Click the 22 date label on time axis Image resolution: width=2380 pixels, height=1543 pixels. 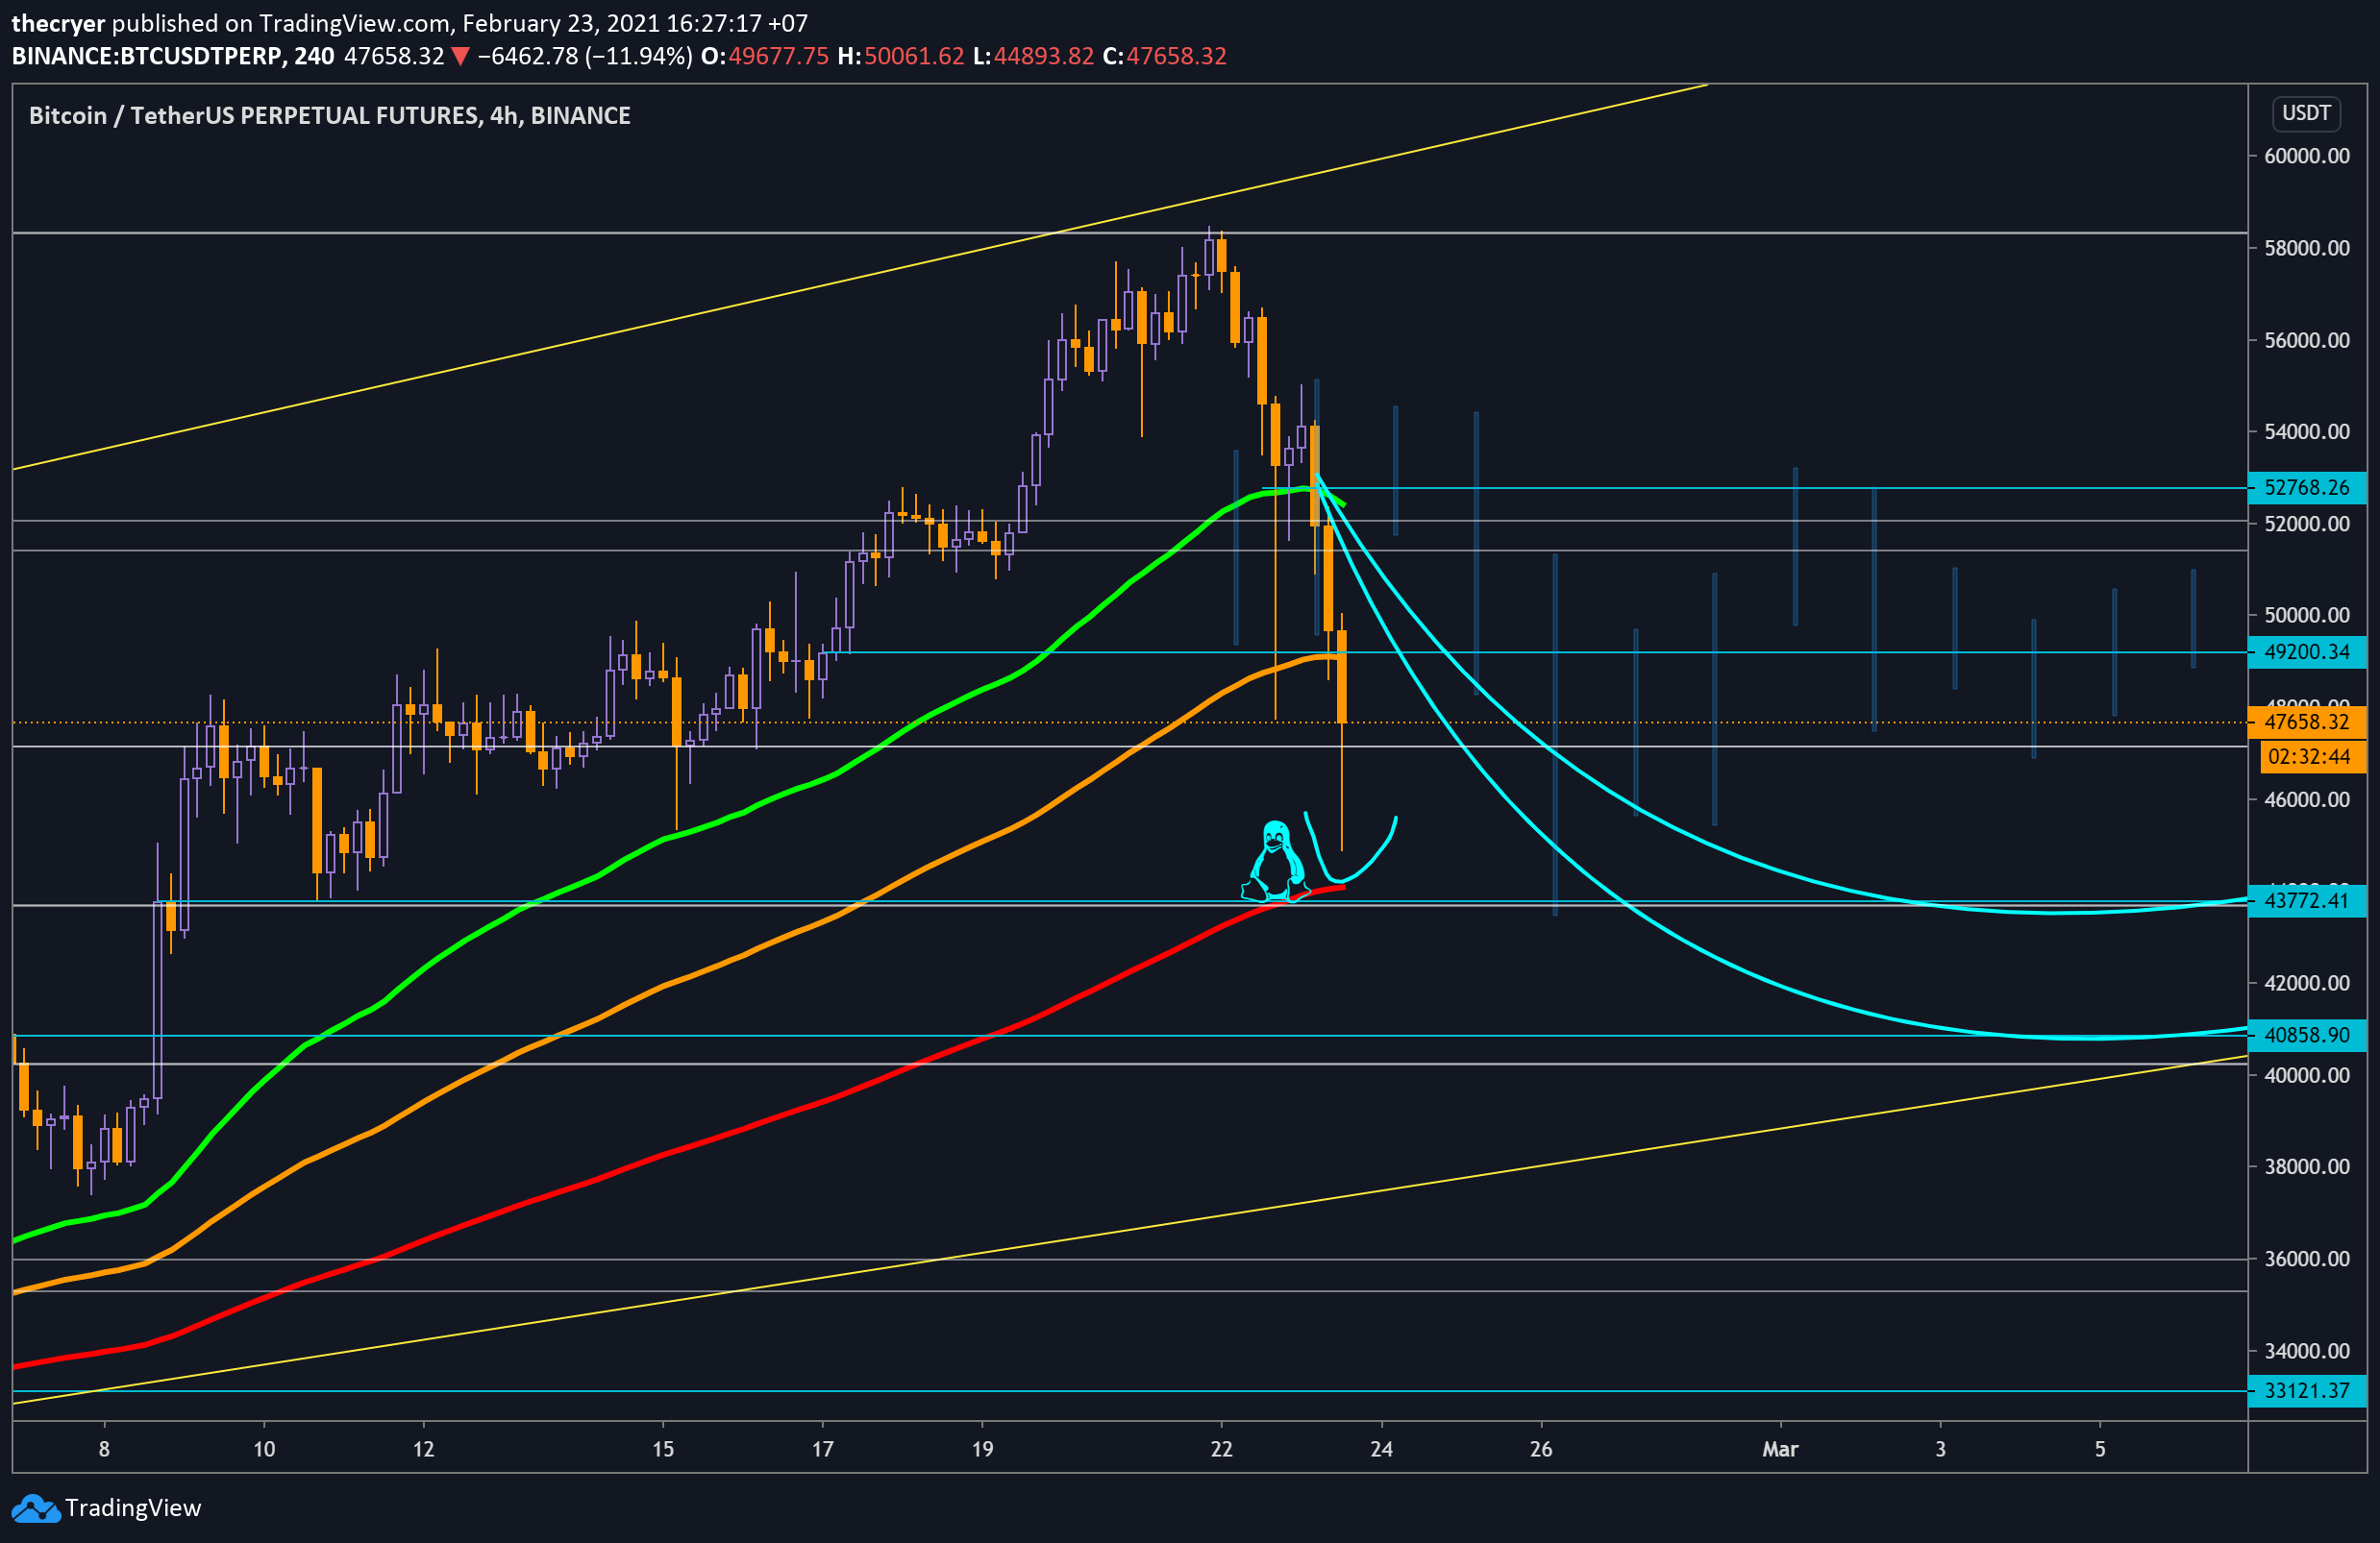pos(1221,1449)
